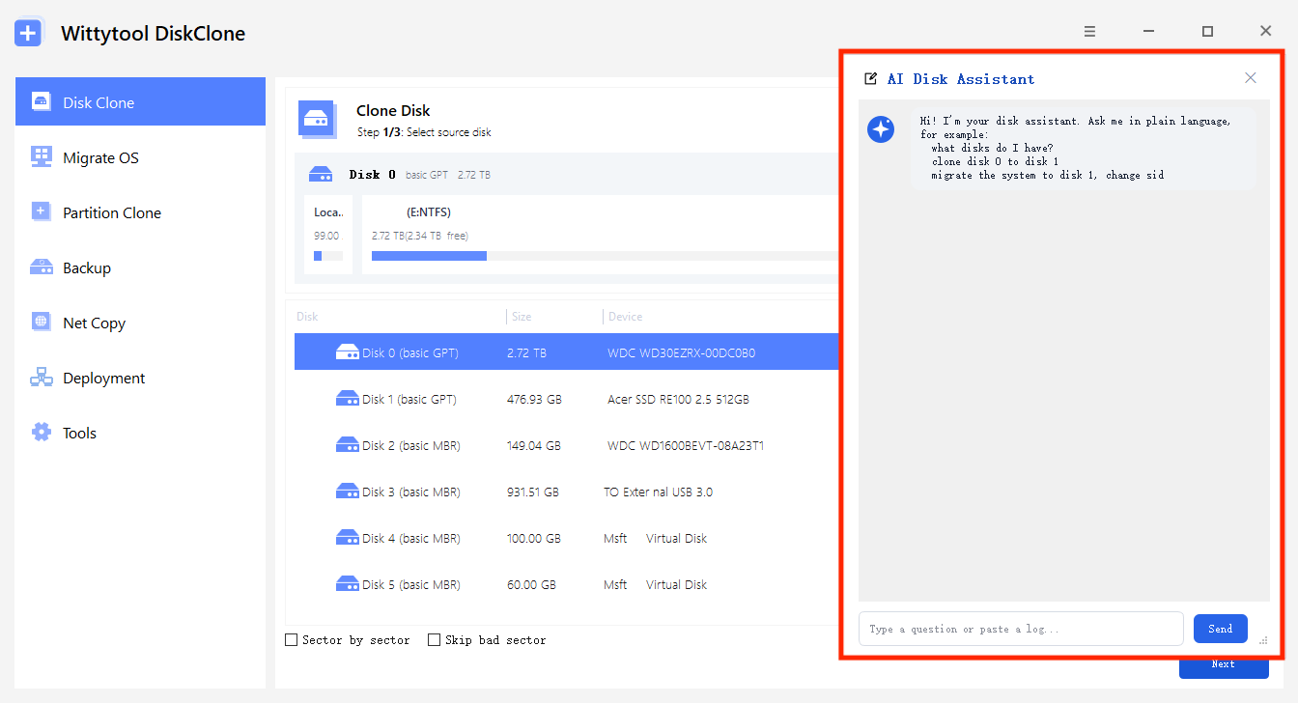
Task: Click drive icon of Disk 4
Action: tap(348, 538)
